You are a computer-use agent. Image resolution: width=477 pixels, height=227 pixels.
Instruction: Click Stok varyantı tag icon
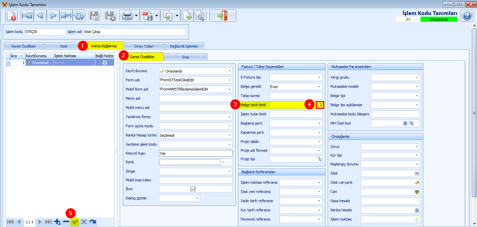tap(417, 182)
